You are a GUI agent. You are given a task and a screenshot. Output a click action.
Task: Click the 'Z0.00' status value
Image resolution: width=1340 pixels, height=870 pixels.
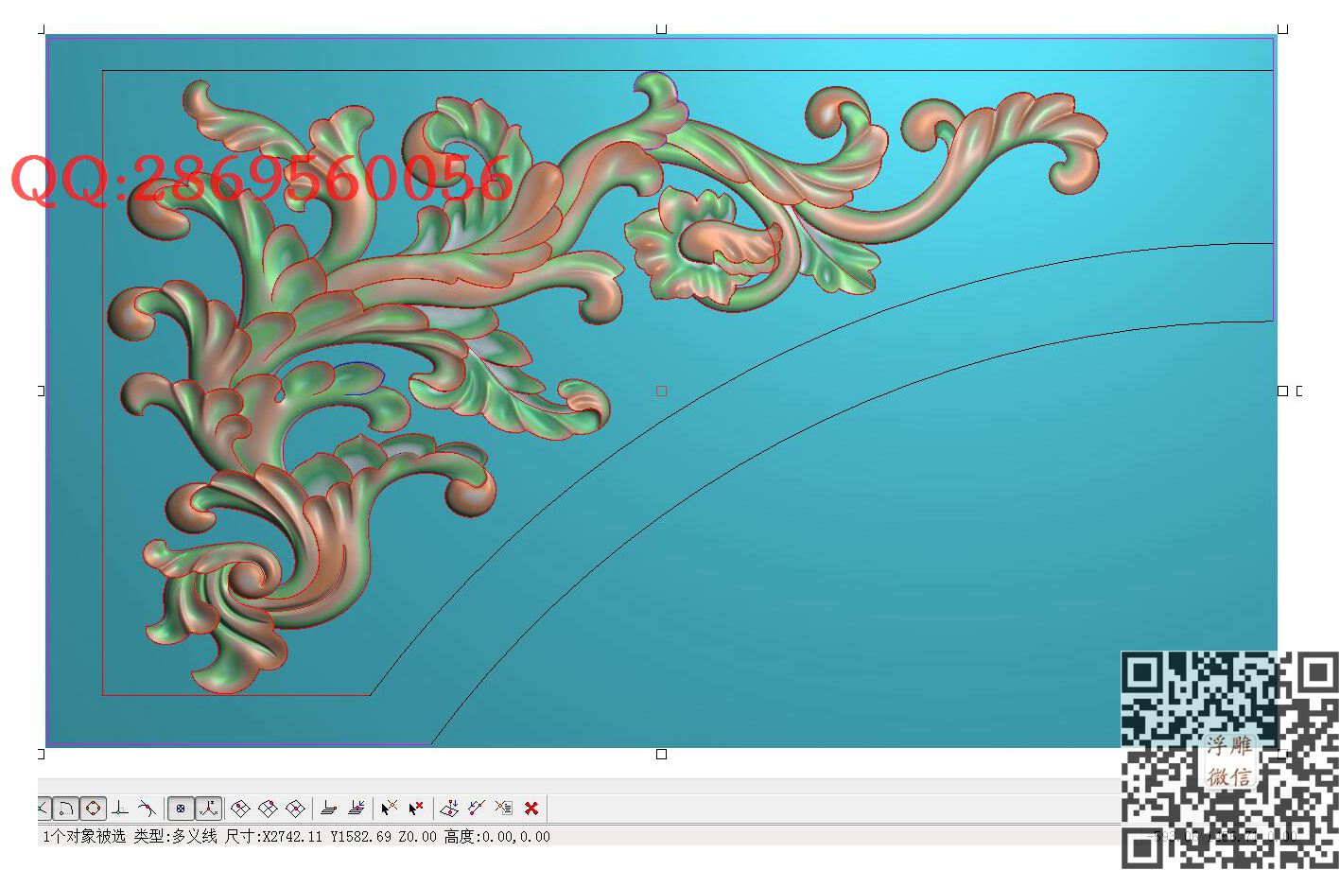point(417,837)
